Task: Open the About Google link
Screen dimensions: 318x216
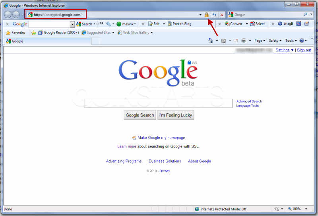Action: point(200,161)
